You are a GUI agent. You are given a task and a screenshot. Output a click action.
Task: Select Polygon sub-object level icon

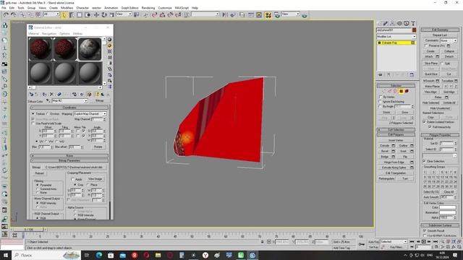401,91
